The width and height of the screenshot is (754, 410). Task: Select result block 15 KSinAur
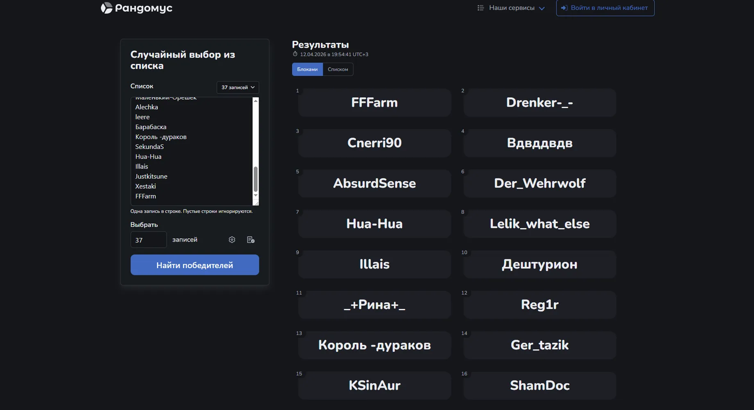tap(374, 385)
